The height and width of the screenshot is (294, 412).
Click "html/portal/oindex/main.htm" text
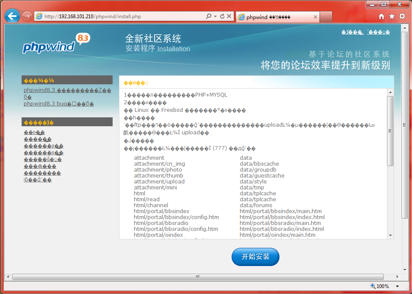[x=277, y=235]
